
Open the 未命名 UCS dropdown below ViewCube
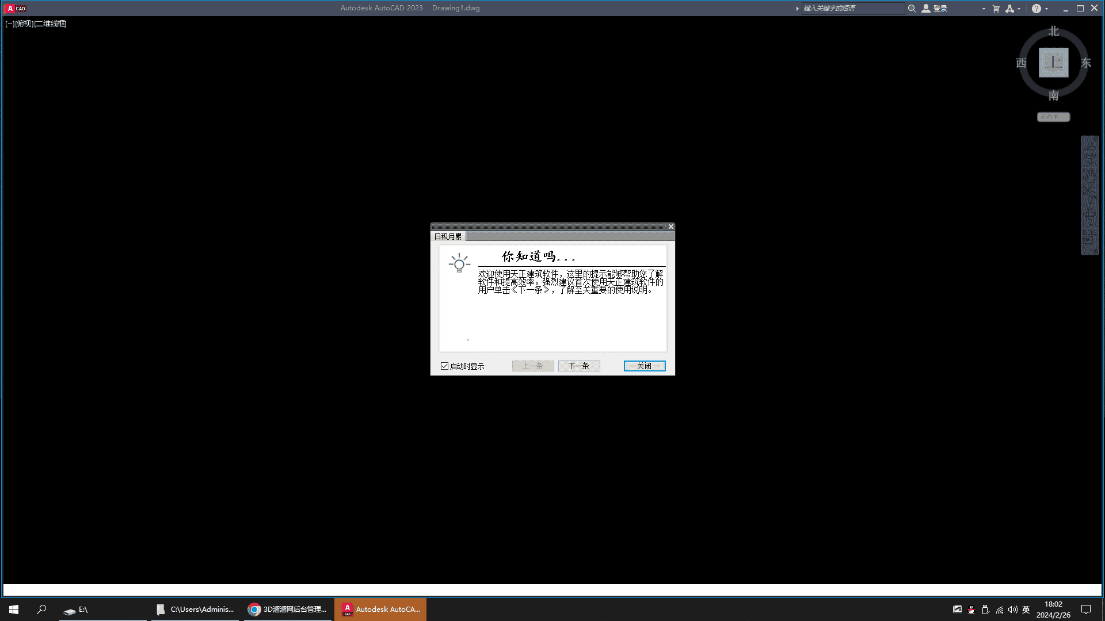click(x=1053, y=117)
